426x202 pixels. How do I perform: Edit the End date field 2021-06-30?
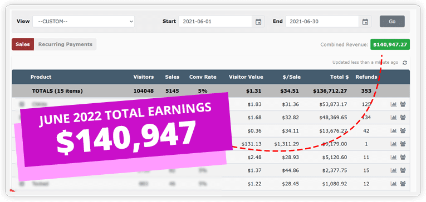pyautogui.click(x=322, y=22)
